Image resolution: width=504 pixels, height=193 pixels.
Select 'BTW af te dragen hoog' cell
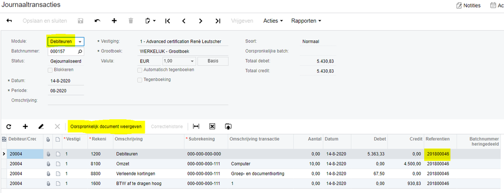tap(148, 184)
